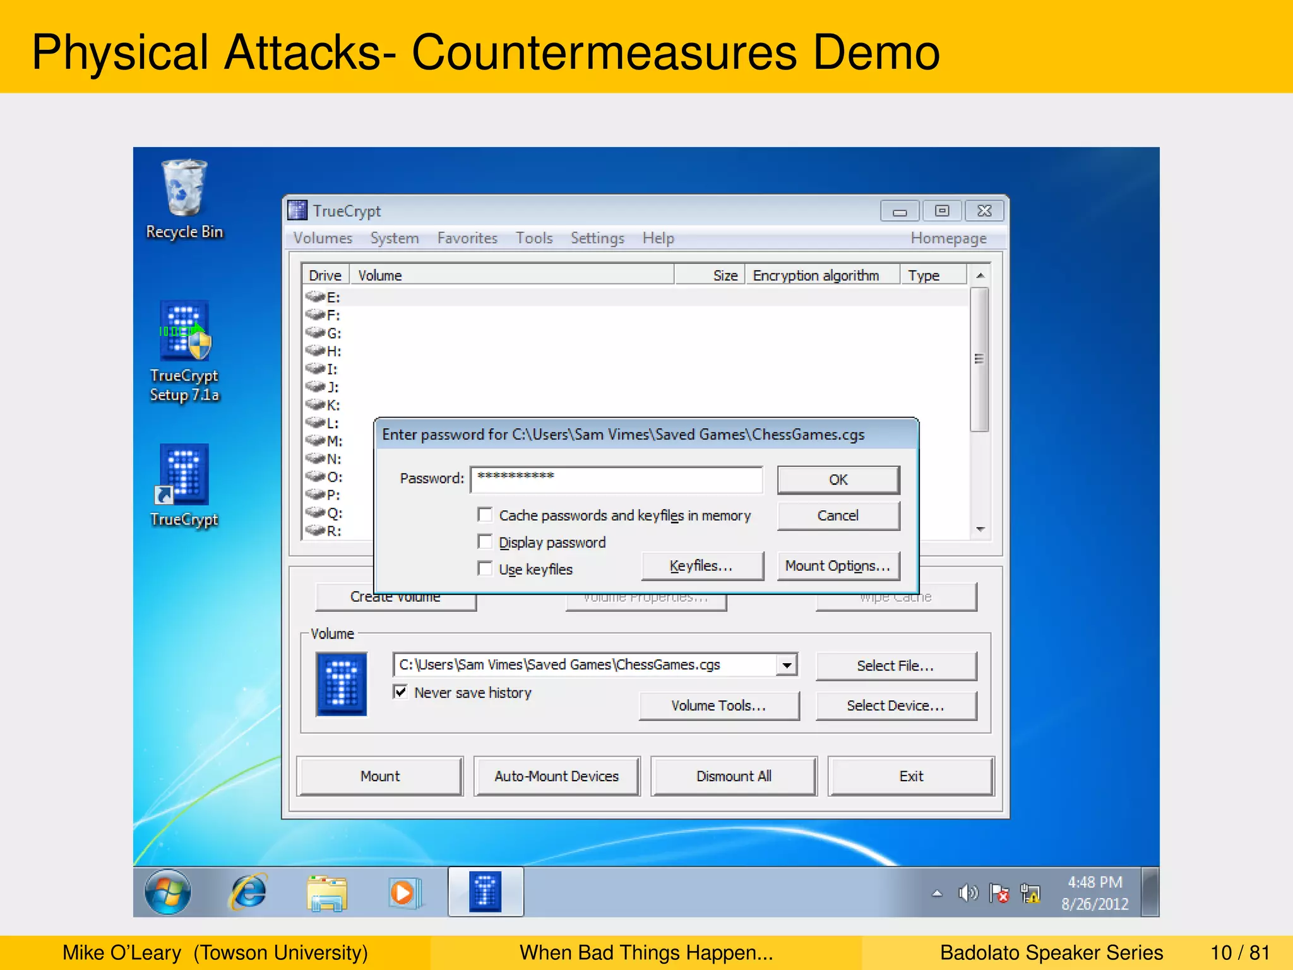The height and width of the screenshot is (970, 1293).
Task: Check the Use keyfiles option
Action: (x=485, y=569)
